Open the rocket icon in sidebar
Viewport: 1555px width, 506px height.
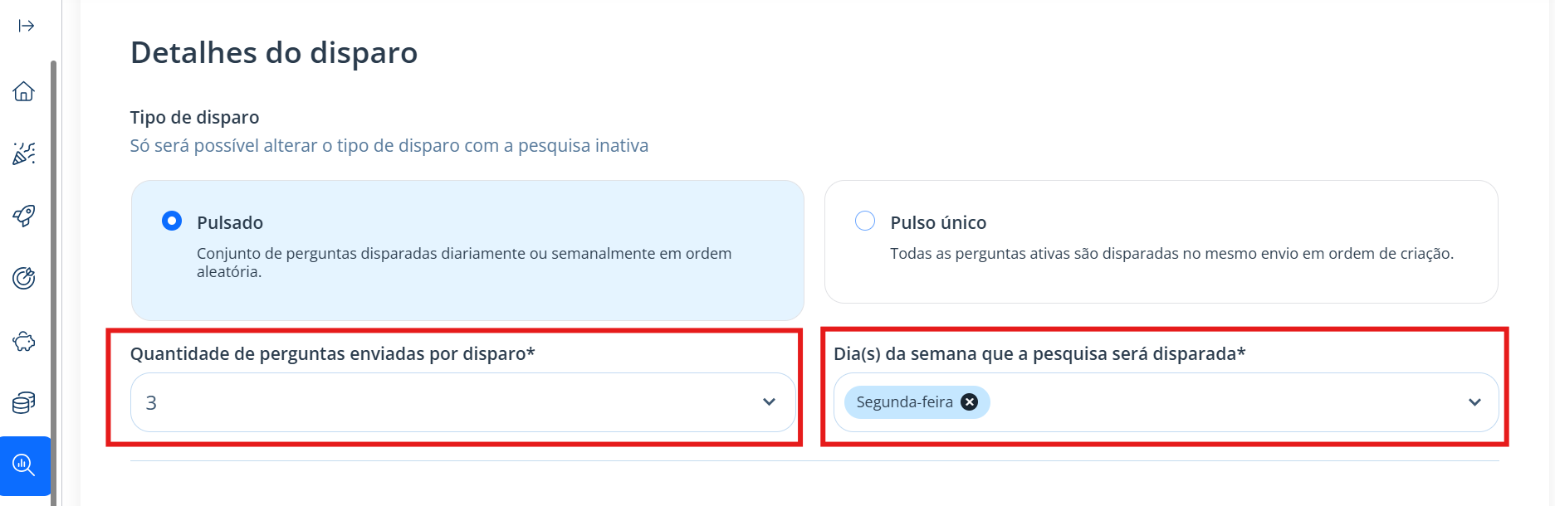pyautogui.click(x=24, y=216)
